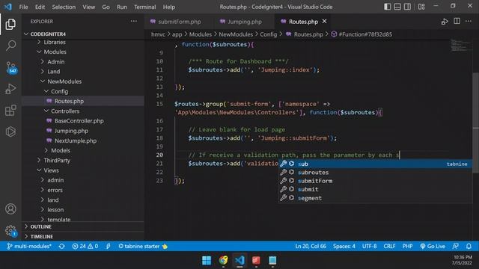The width and height of the screenshot is (479, 269).
Task: Open the Help menu
Action: tap(169, 7)
